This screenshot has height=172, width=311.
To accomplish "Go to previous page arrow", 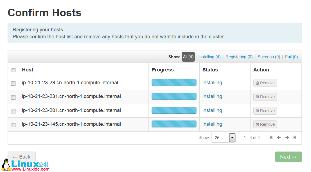I will point(279,138).
